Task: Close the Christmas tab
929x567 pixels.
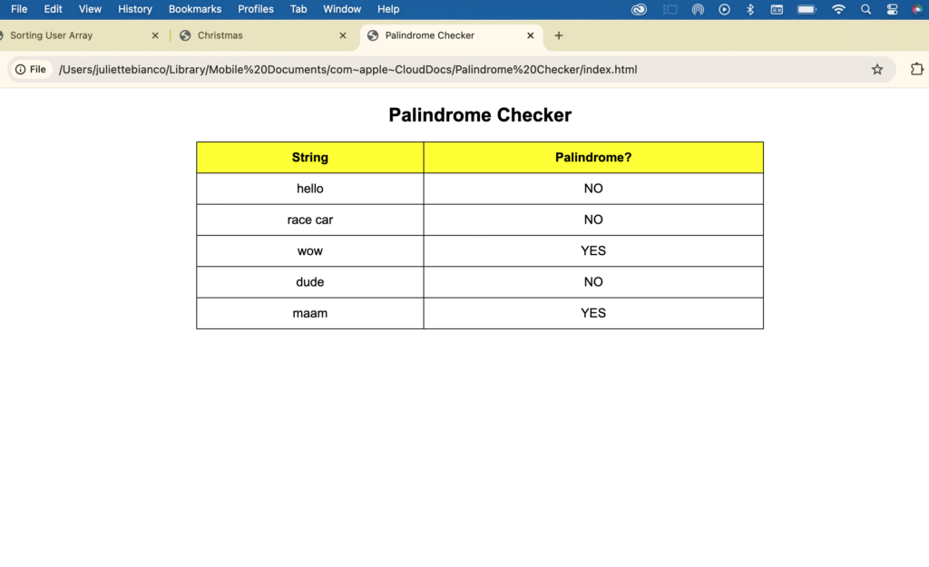Action: click(343, 35)
